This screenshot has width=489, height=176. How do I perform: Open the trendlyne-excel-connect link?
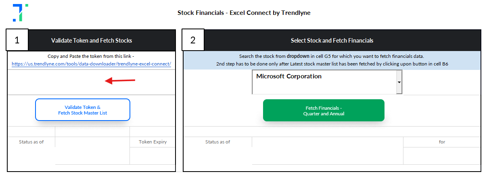(x=92, y=63)
